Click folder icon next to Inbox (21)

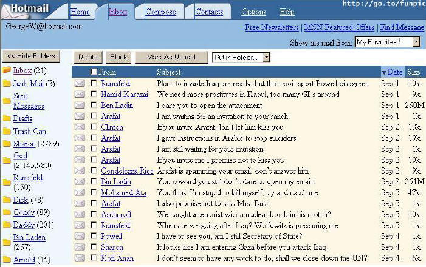[x=7, y=70]
